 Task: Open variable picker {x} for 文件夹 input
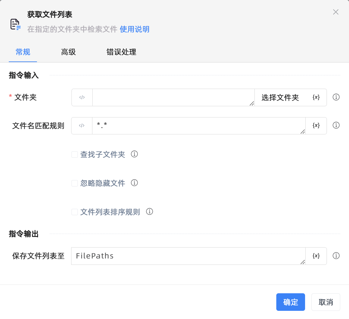click(316, 97)
